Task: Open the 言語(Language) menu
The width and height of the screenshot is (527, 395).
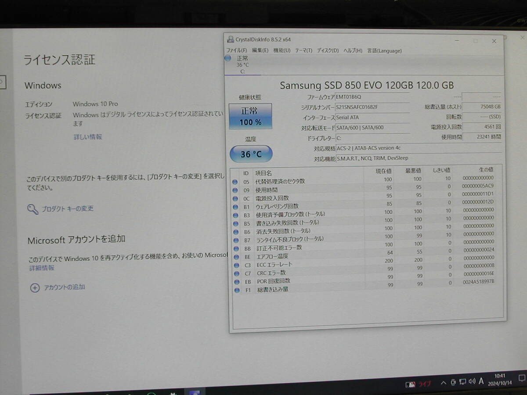Action: pyautogui.click(x=384, y=50)
